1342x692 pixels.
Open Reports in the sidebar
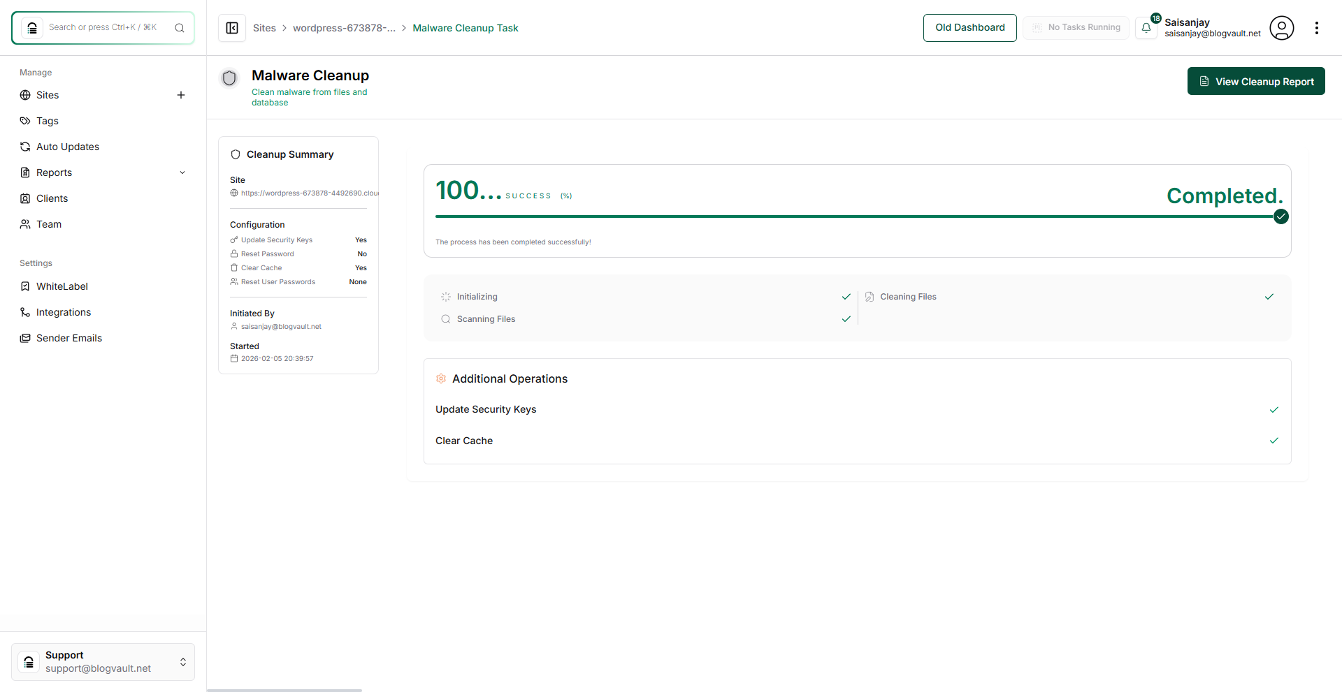click(54, 172)
